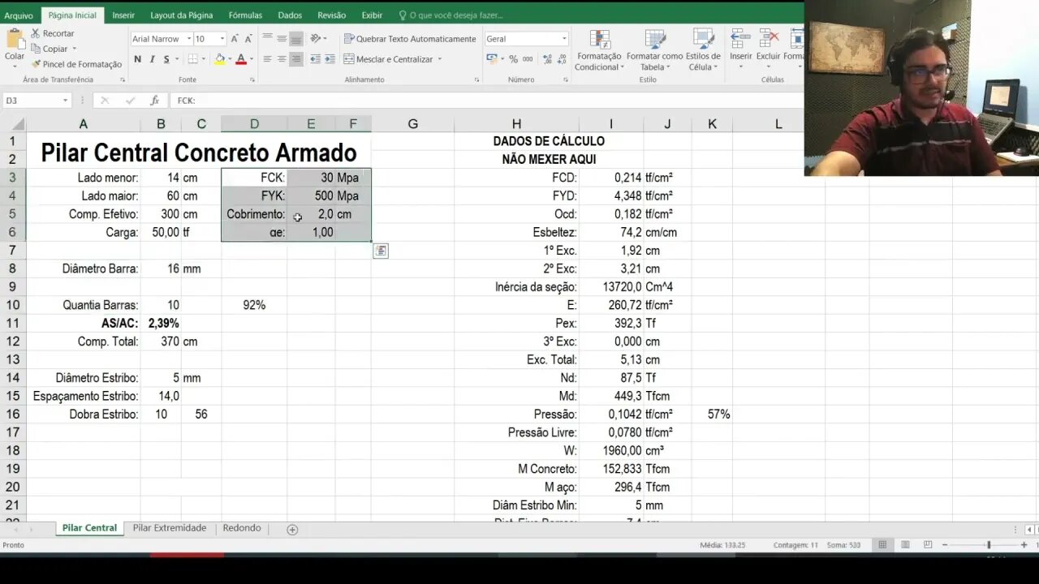The height and width of the screenshot is (584, 1039).
Task: Click the formula bar showing FCK:
Action: point(487,101)
